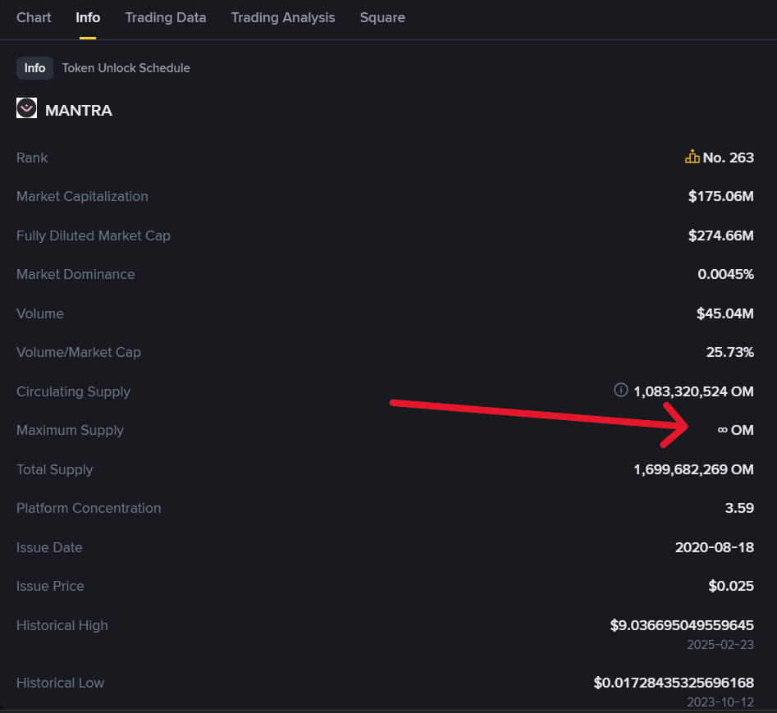Click the 2020-08-18 issue date

[x=714, y=547]
